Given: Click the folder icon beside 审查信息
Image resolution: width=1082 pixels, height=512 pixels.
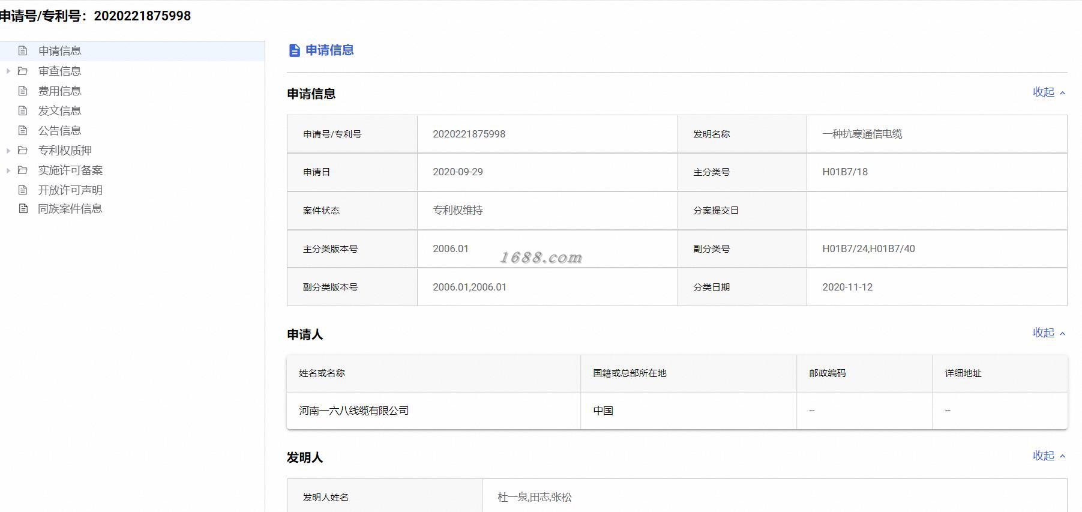Looking at the screenshot, I should (23, 71).
